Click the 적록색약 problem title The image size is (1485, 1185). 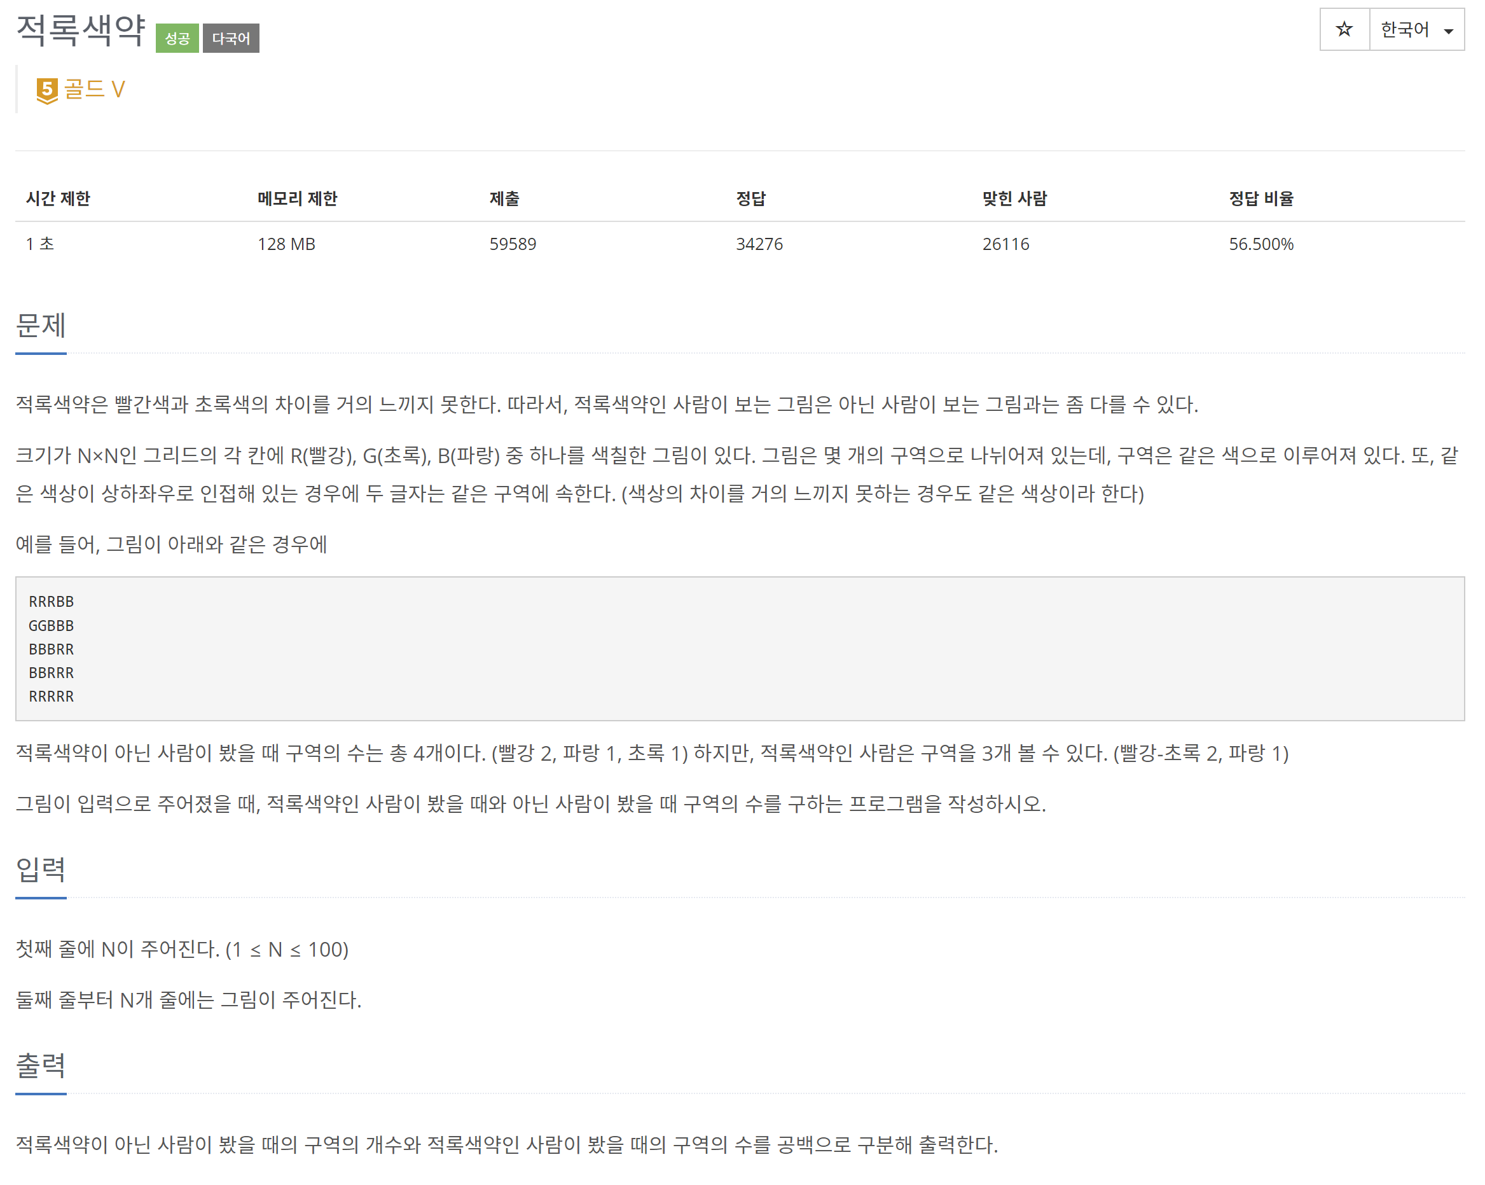[x=81, y=31]
